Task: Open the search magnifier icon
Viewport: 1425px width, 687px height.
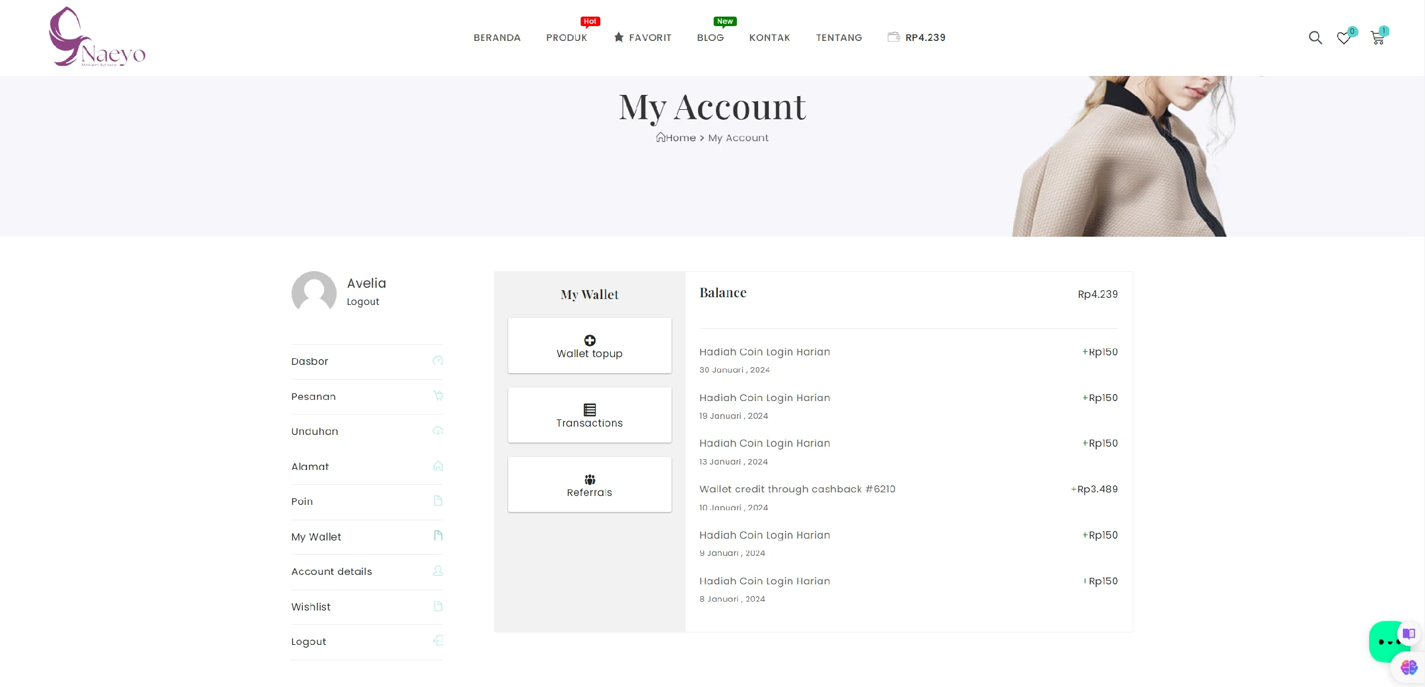Action: [1315, 38]
